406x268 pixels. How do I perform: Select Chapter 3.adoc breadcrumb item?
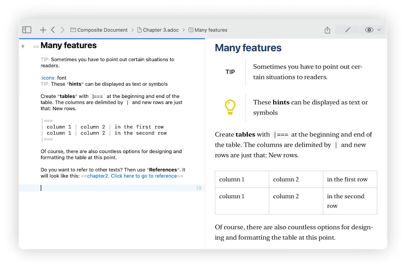point(158,30)
